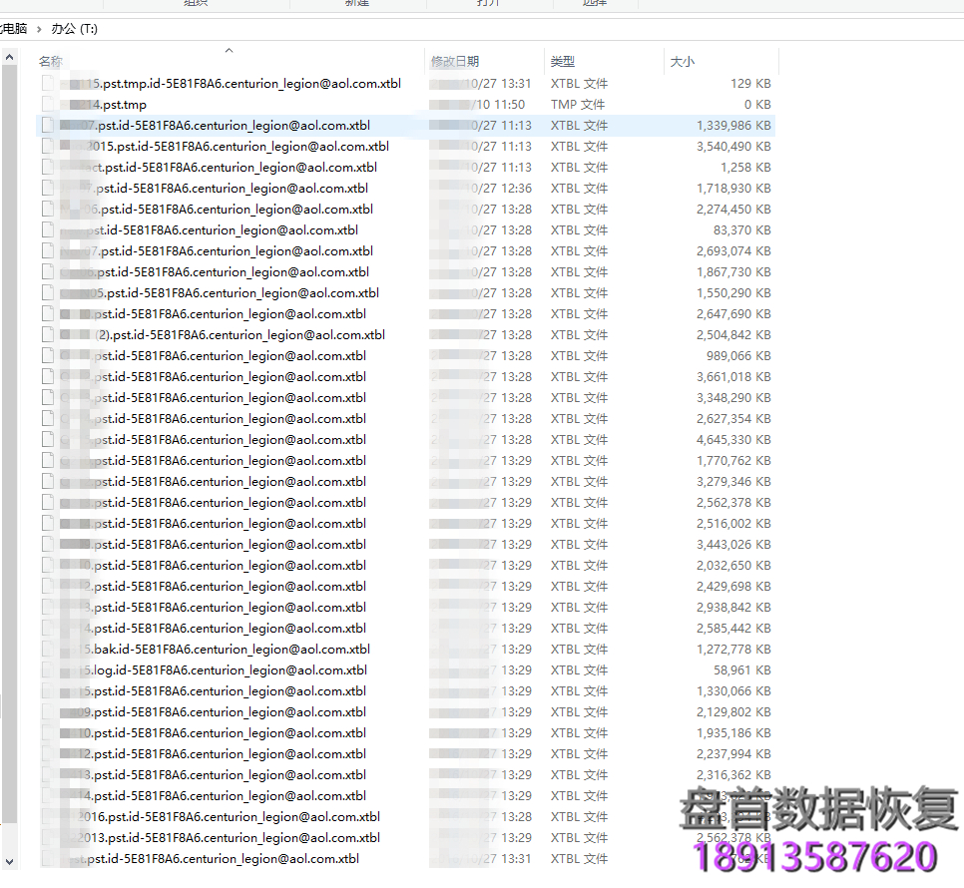Click the sort arrow above the 名称 column
Image resolution: width=964 pixels, height=888 pixels.
click(229, 48)
